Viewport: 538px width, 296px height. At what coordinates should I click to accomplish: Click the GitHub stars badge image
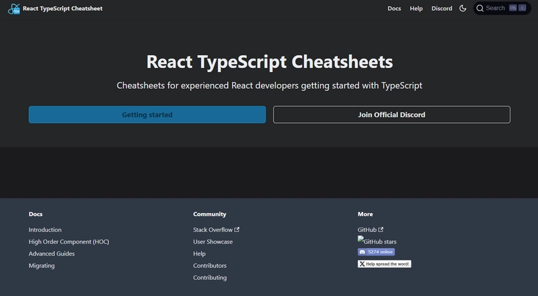click(377, 241)
